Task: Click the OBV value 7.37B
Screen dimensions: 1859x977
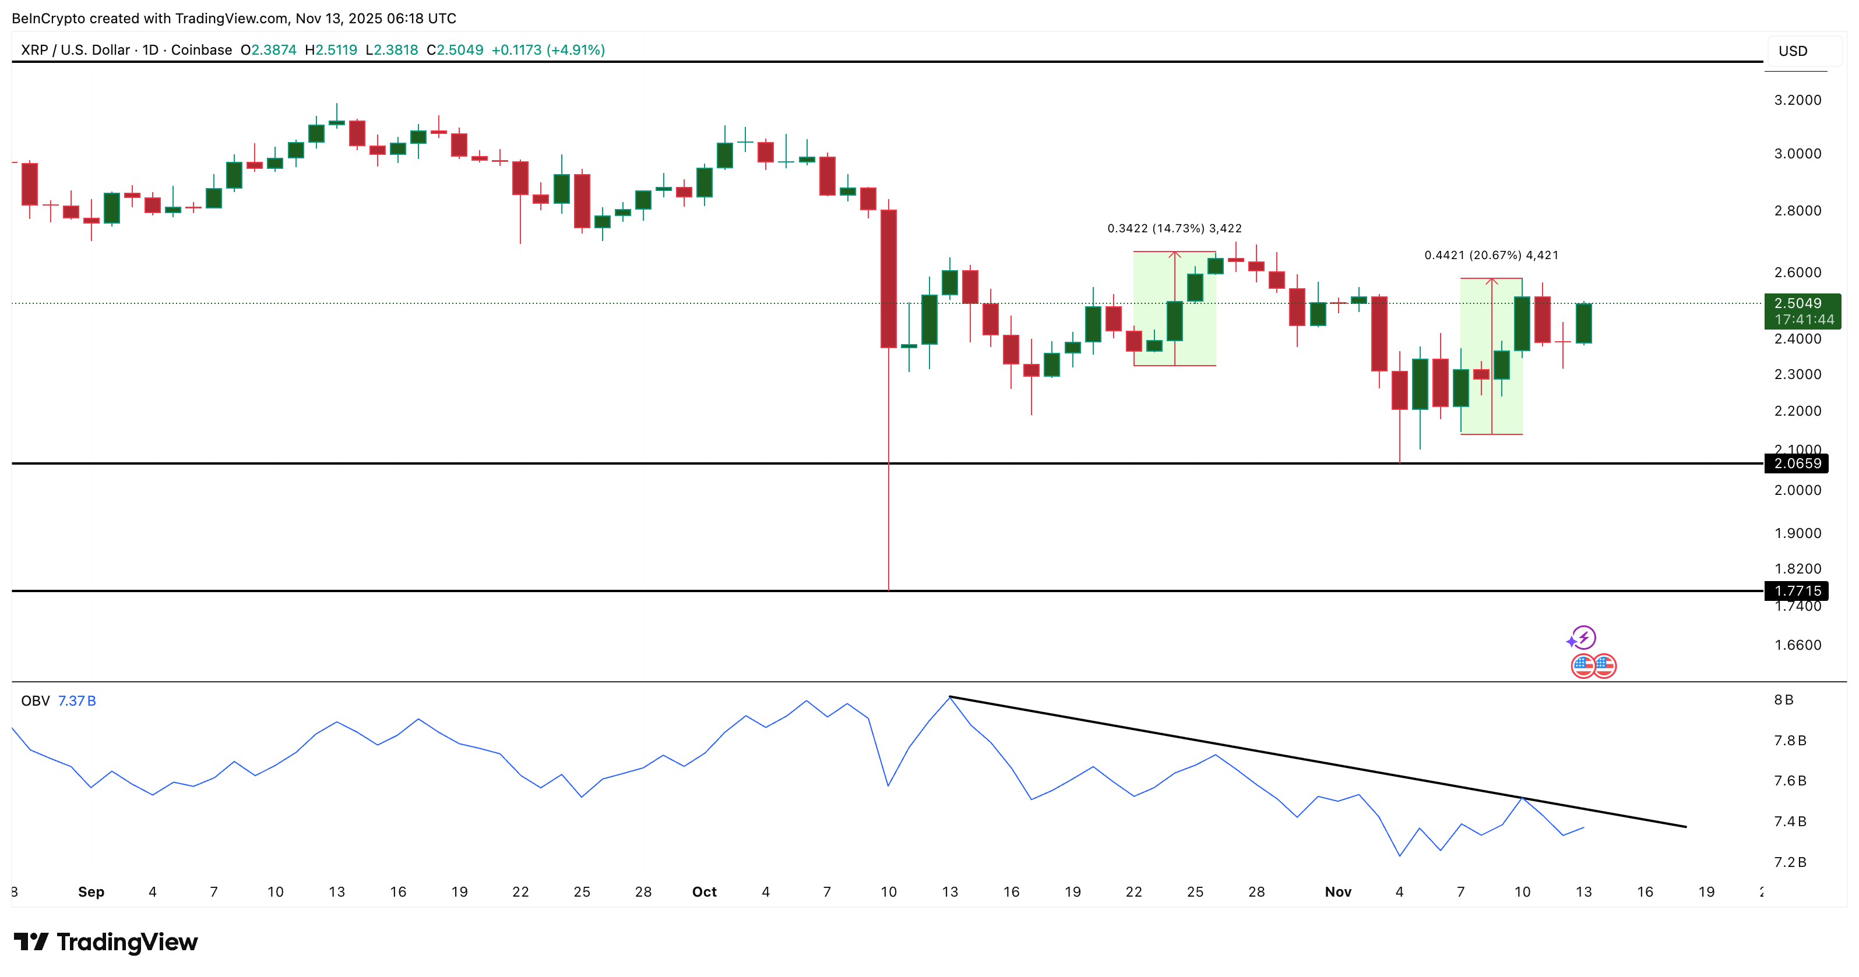Action: 78,700
